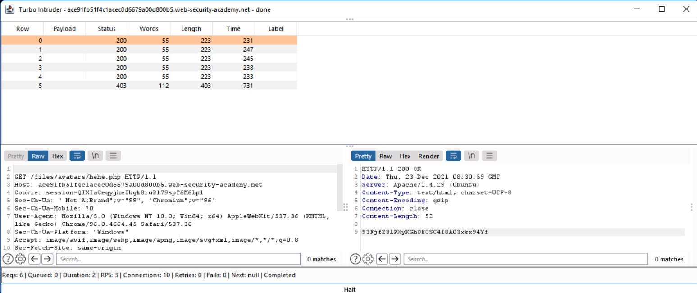Go to next match in response search
This screenshot has height=293, width=697.
[x=395, y=259]
